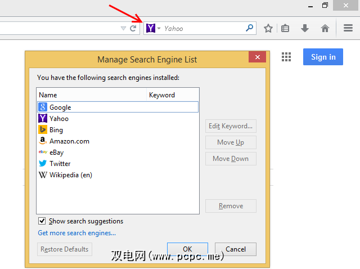Click the Name column header
This screenshot has height=269, width=360.
(91, 95)
